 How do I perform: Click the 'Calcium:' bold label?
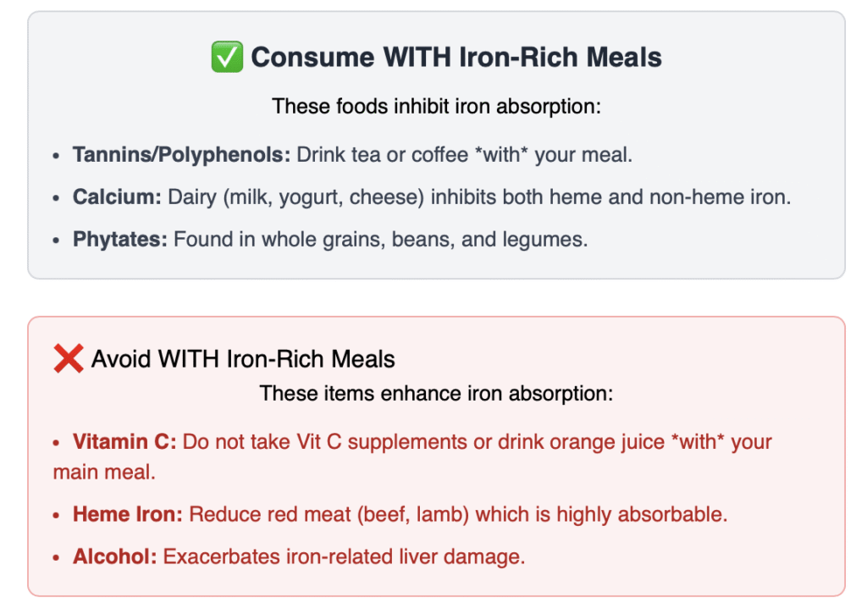[x=117, y=197]
